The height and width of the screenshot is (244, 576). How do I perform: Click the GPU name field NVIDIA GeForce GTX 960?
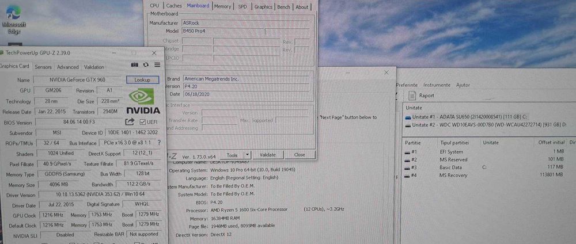tap(78, 79)
